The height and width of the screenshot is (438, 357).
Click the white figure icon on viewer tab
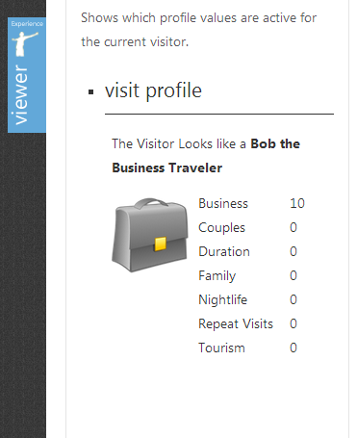coord(24,44)
